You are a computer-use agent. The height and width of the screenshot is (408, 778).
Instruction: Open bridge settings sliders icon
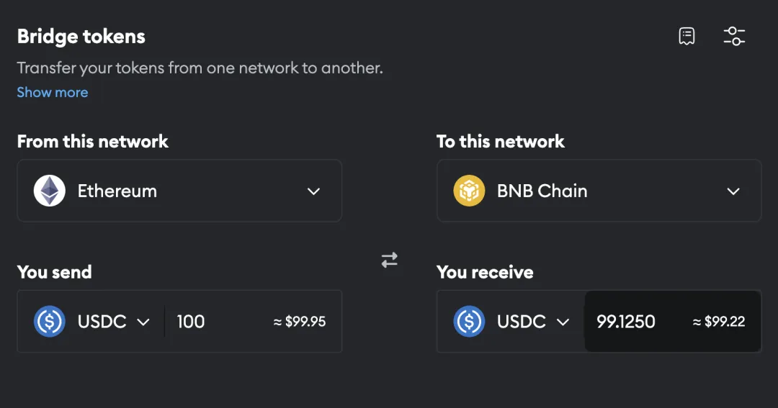click(x=734, y=36)
